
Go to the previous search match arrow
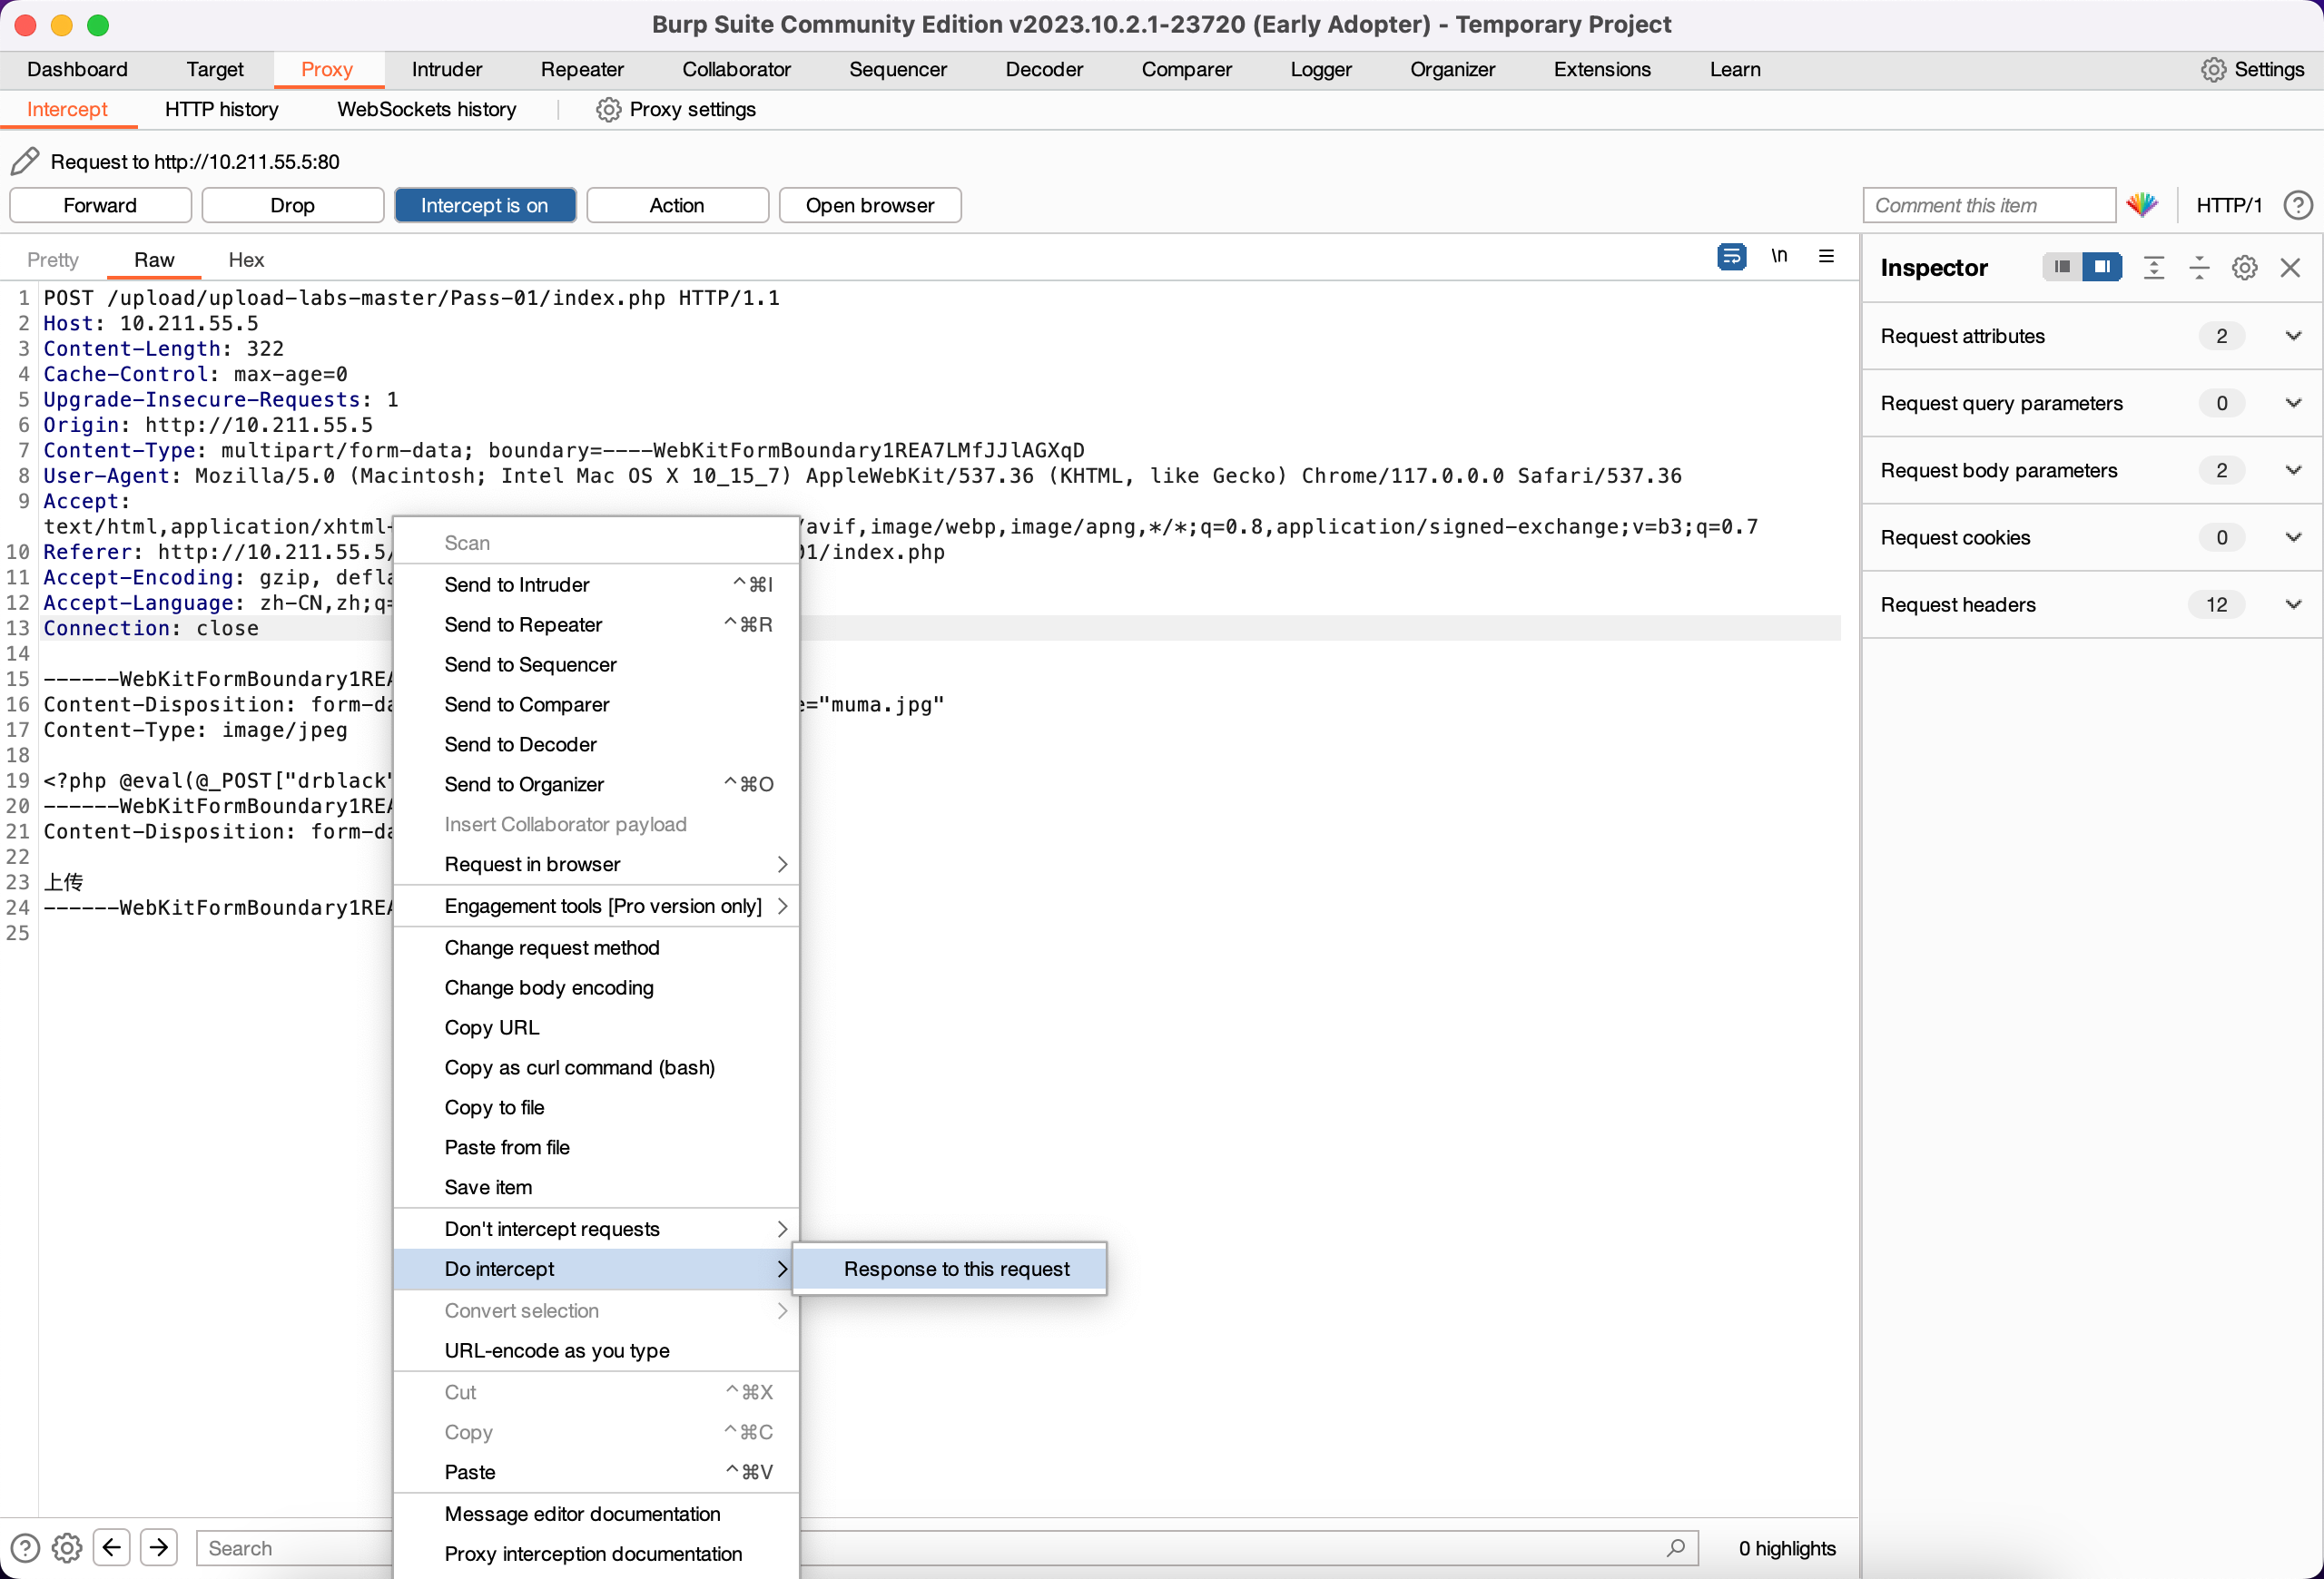[x=112, y=1547]
